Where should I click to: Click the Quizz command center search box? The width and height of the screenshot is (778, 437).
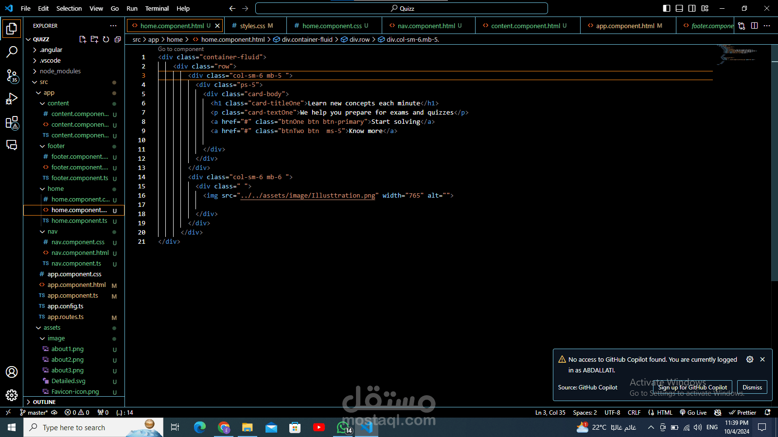pos(402,8)
